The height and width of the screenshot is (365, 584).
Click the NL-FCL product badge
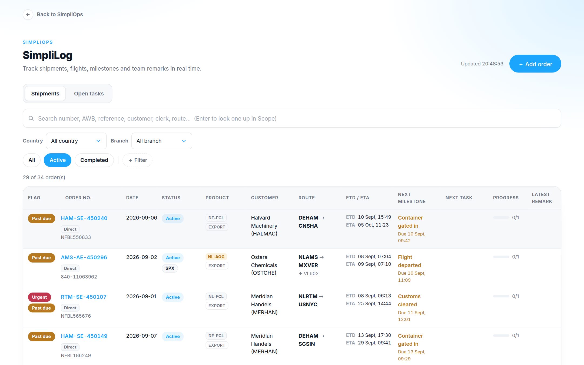(216, 296)
